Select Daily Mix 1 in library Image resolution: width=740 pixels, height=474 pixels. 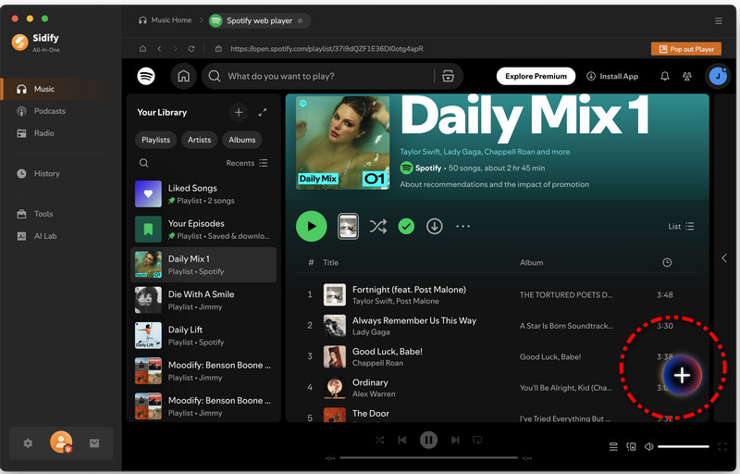coord(203,265)
